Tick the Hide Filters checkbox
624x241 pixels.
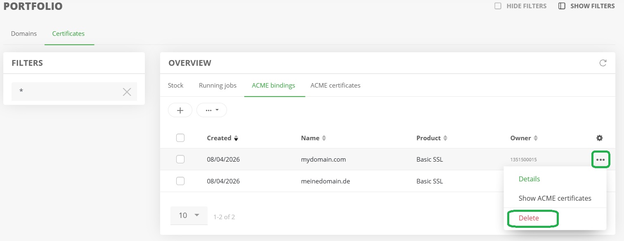(498, 6)
